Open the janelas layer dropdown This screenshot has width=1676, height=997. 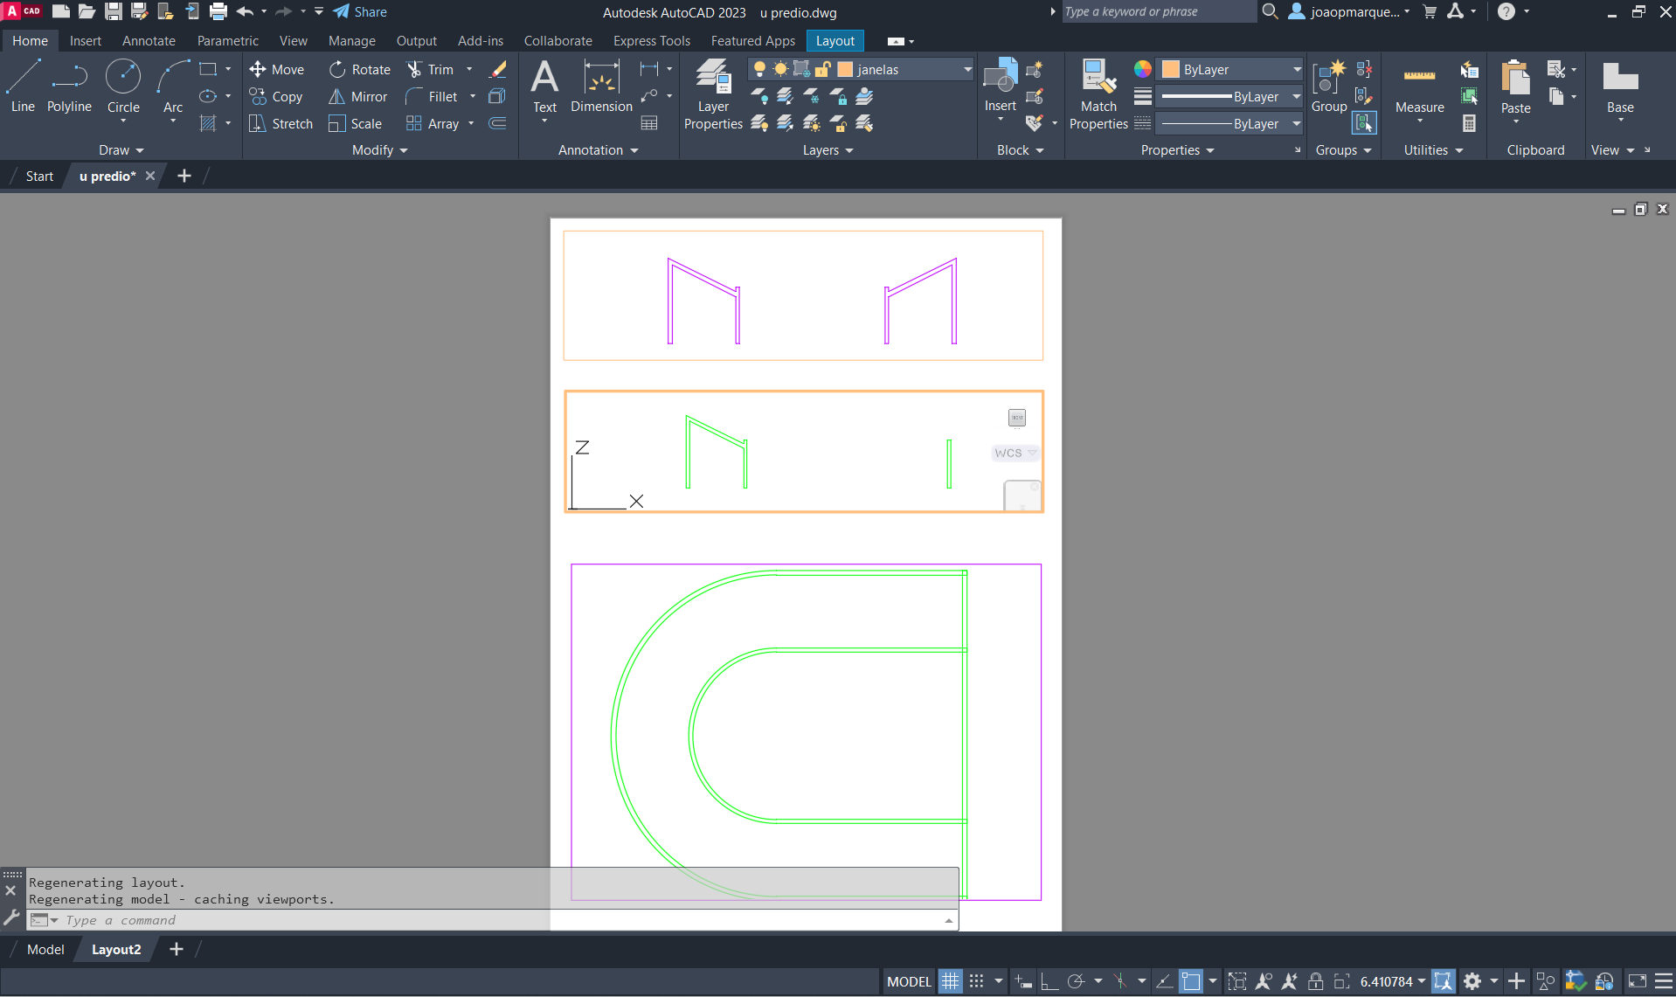(x=967, y=70)
